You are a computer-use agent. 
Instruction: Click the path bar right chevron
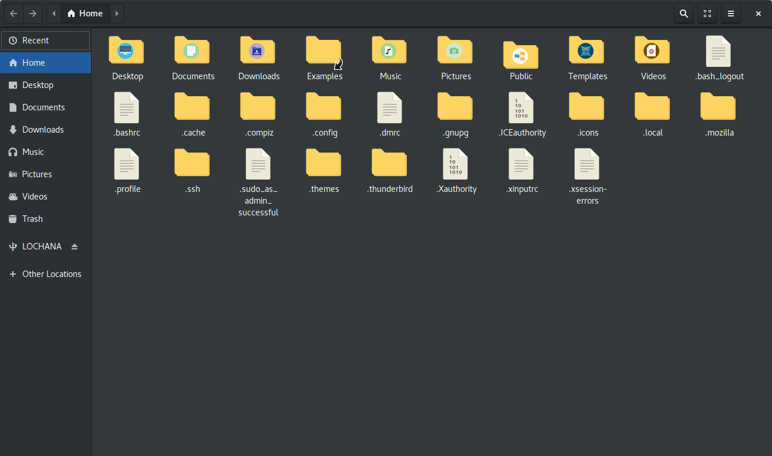pos(117,13)
